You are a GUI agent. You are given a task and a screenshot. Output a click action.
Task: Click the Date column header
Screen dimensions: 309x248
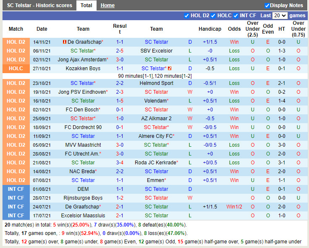pyautogui.click(x=42, y=29)
